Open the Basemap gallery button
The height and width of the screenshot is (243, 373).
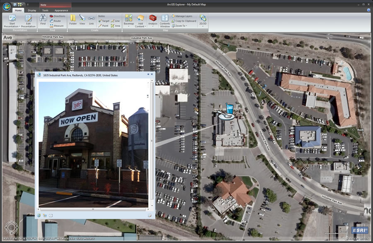tap(129, 21)
